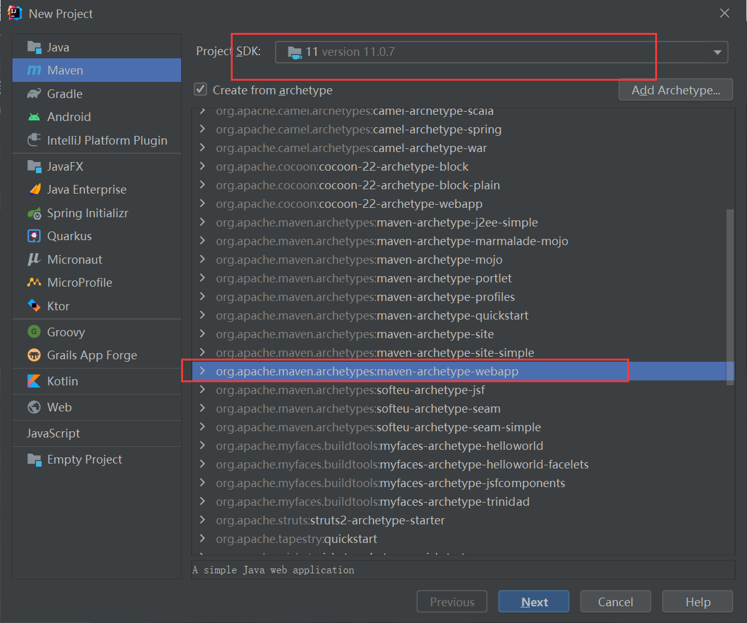Image resolution: width=747 pixels, height=623 pixels.
Task: Click the Quarkus icon
Action: tap(34, 236)
